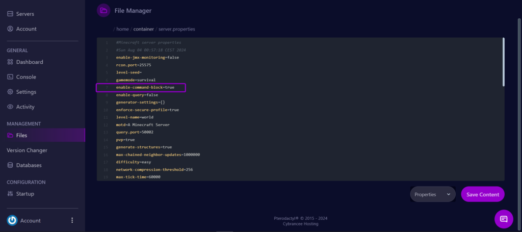Click the Pterodactyl copyright link
522x232 pixels.
point(301,218)
